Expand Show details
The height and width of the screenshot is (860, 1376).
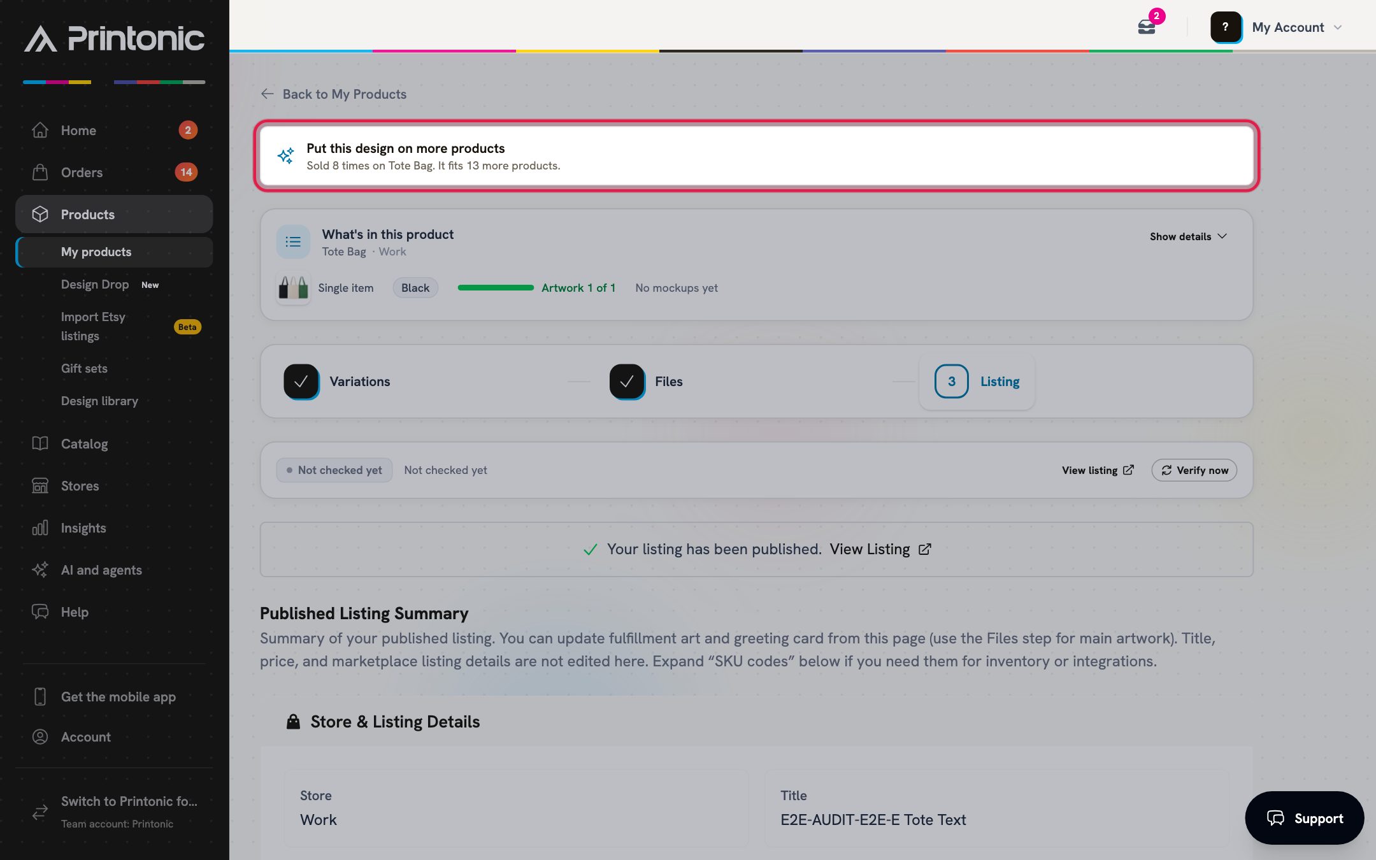point(1188,236)
